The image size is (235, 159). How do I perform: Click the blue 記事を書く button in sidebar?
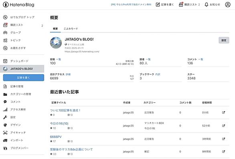tap(24, 78)
